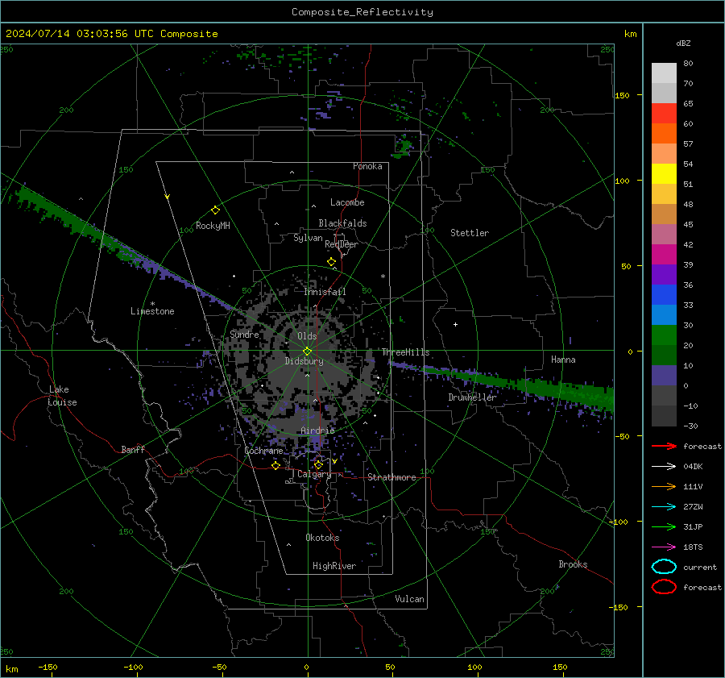The image size is (725, 678).
Task: Click the Lake Louise label
Action: pyautogui.click(x=63, y=396)
